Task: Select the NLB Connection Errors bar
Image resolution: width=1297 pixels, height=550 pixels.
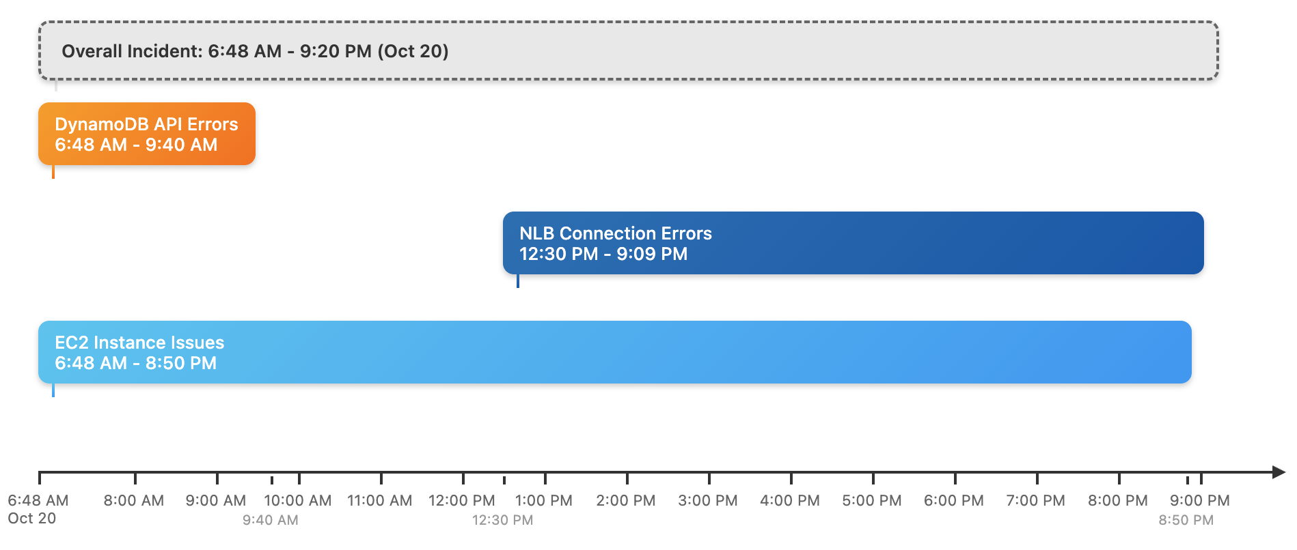Action: pyautogui.click(x=853, y=244)
